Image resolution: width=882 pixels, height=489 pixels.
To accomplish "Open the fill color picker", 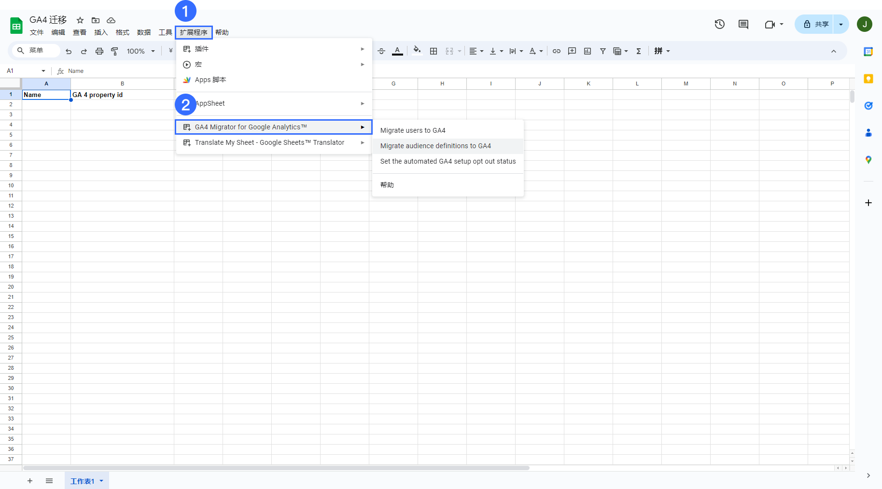I will click(417, 51).
